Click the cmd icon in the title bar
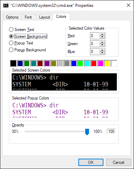This screenshot has width=134, height=169. (6, 6)
